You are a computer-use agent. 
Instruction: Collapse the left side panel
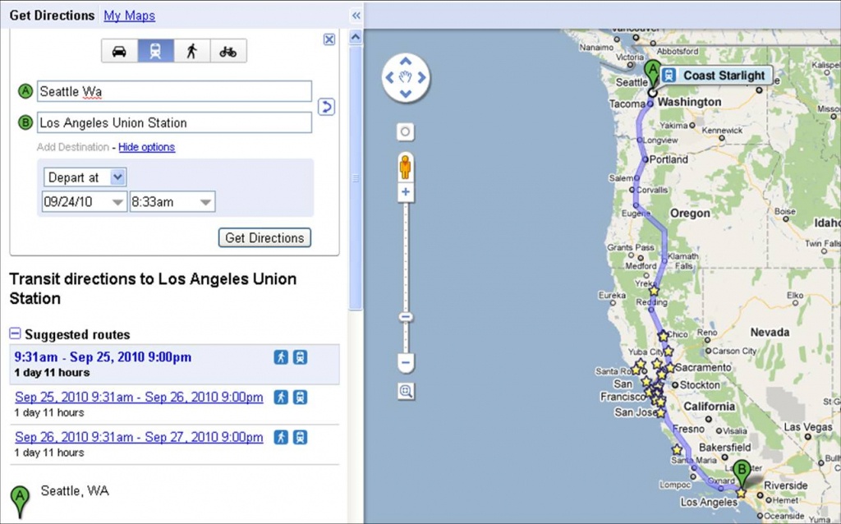(356, 15)
